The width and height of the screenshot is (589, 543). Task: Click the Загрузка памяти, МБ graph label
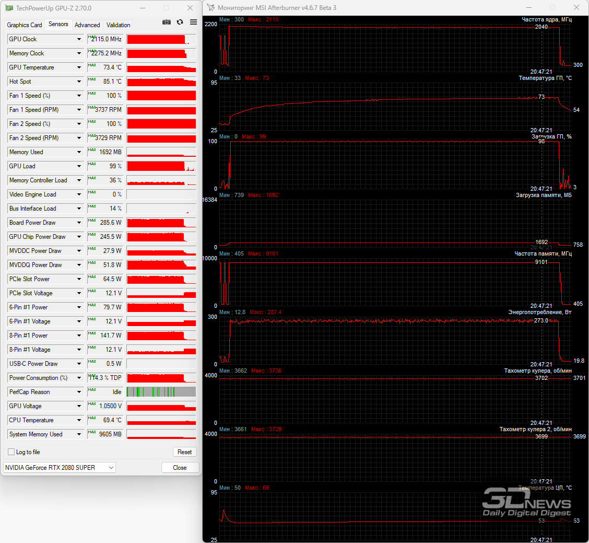(x=544, y=195)
